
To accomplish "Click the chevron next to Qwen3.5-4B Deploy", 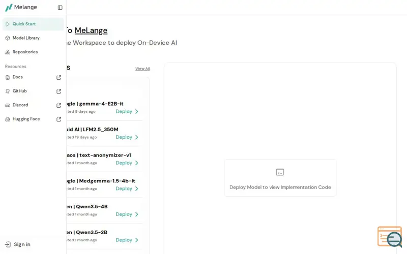I will pos(137,214).
